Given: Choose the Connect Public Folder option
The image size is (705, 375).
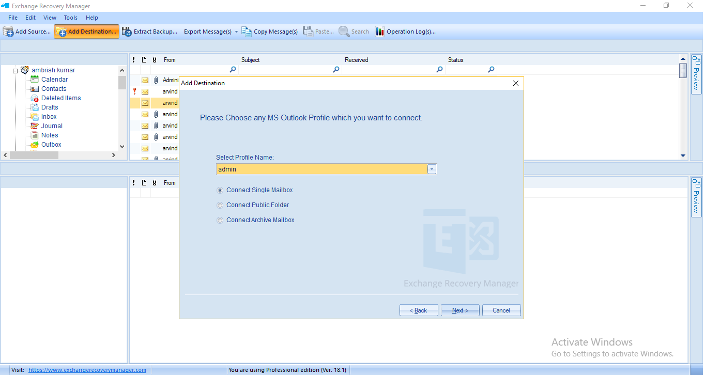Looking at the screenshot, I should (x=220, y=205).
